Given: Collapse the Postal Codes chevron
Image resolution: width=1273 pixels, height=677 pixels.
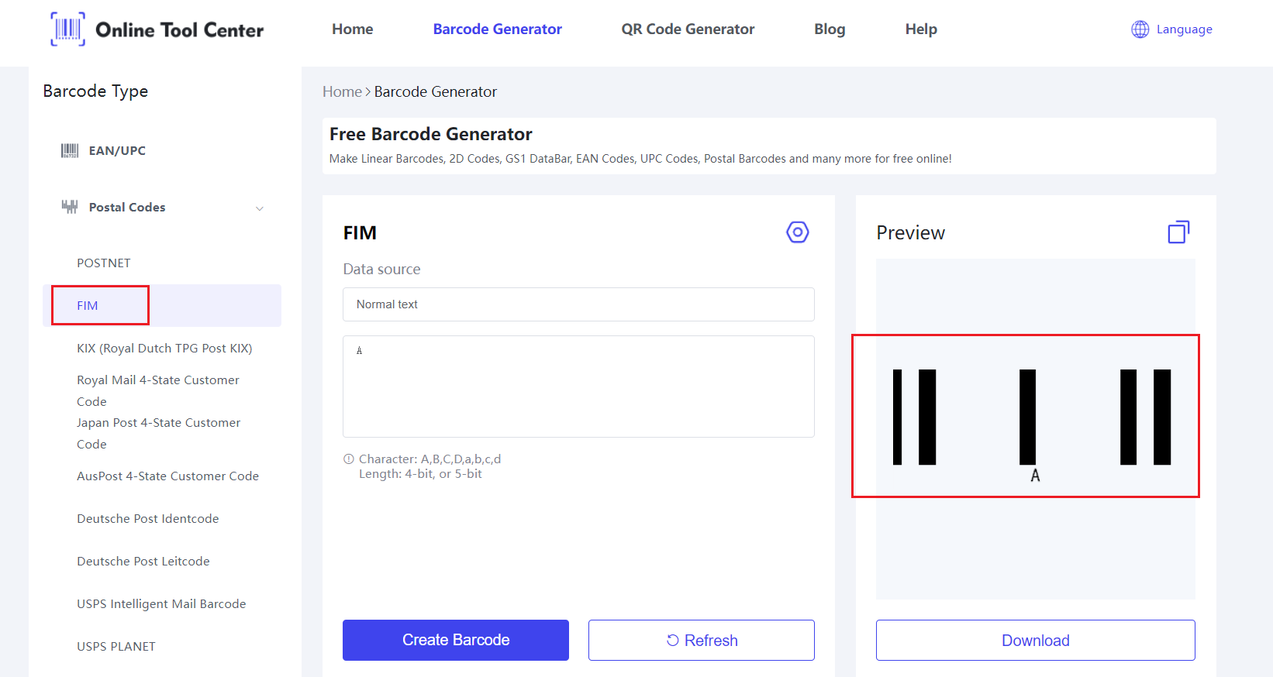Looking at the screenshot, I should coord(260,208).
